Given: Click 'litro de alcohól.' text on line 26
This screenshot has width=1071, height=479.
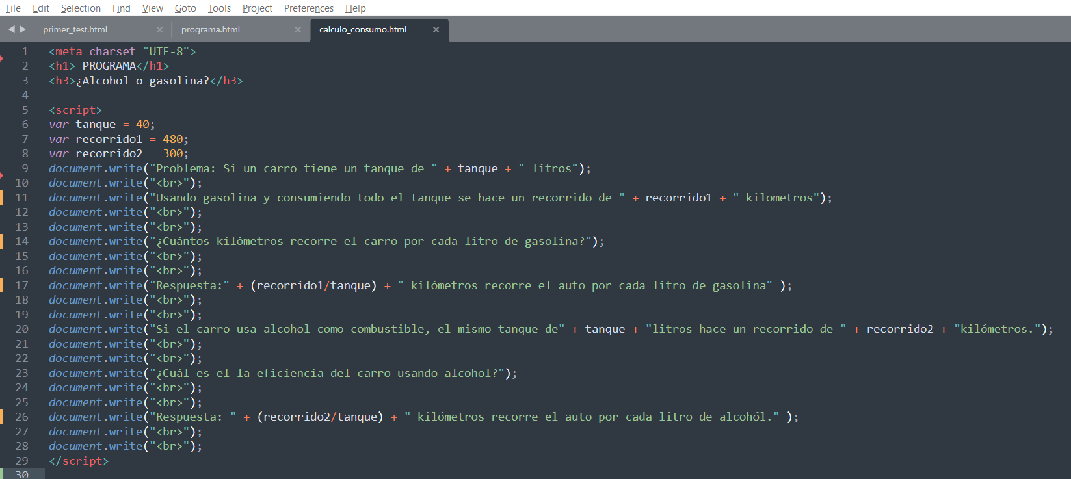Looking at the screenshot, I should click(715, 417).
